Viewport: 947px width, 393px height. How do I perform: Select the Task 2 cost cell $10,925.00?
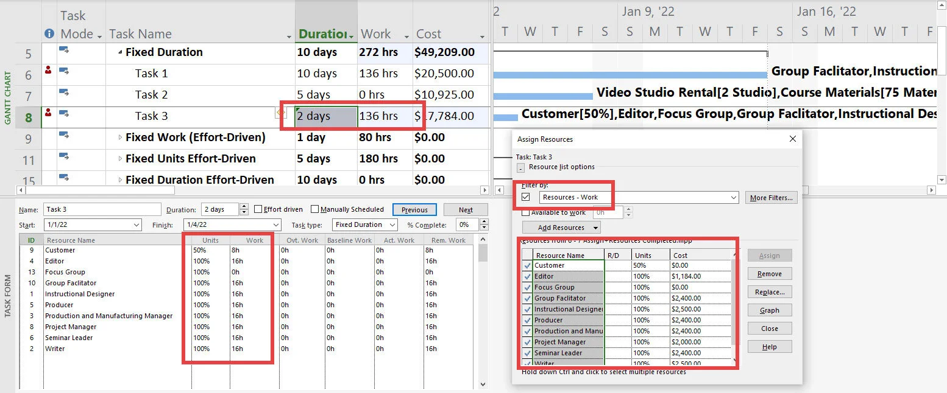tap(451, 95)
